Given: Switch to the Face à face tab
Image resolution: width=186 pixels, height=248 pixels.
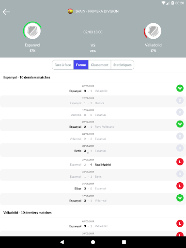Looking at the screenshot, I should [63, 65].
